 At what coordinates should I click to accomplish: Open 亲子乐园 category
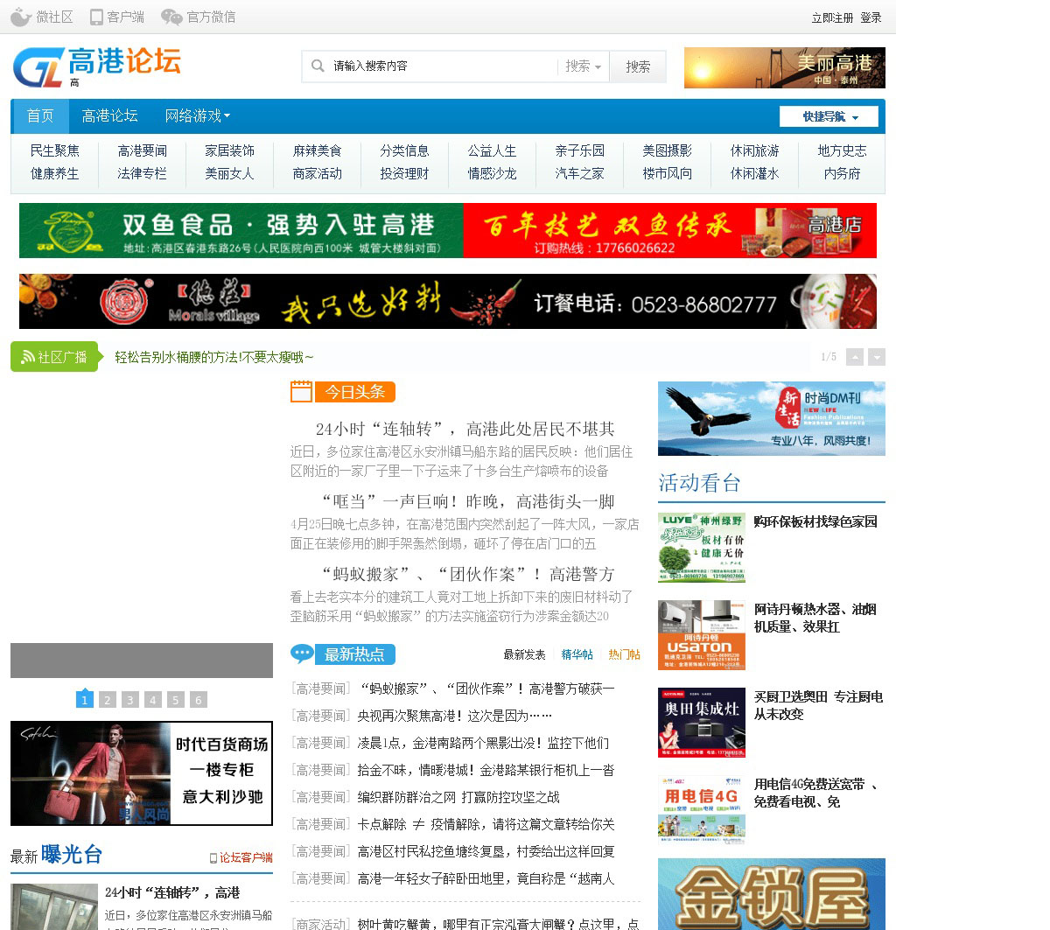(579, 150)
